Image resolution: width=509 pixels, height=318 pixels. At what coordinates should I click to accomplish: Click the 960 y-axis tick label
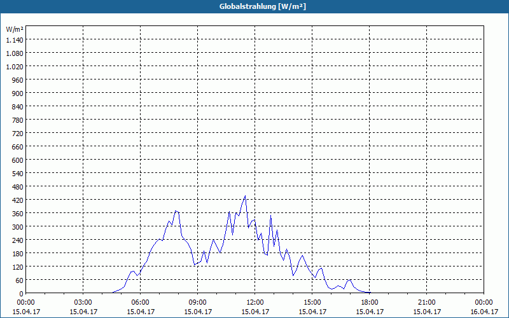[x=18, y=80]
